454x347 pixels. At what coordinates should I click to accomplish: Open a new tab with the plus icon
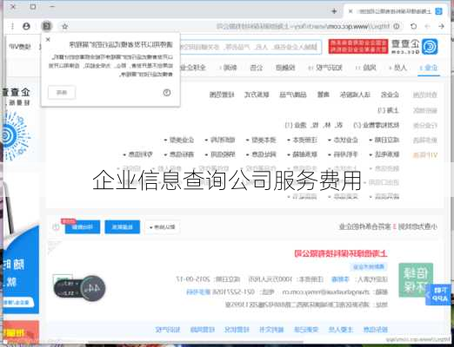(x=334, y=11)
